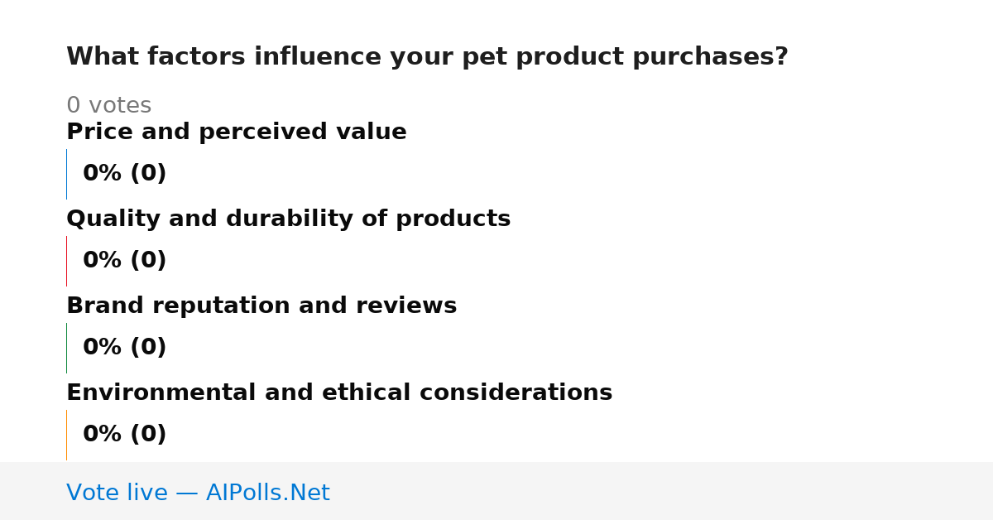Click the blue bar under Price option
This screenshot has height=520, width=993.
tap(66, 174)
